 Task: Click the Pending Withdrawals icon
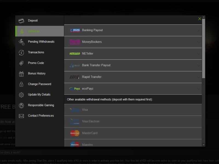pyautogui.click(x=21, y=42)
